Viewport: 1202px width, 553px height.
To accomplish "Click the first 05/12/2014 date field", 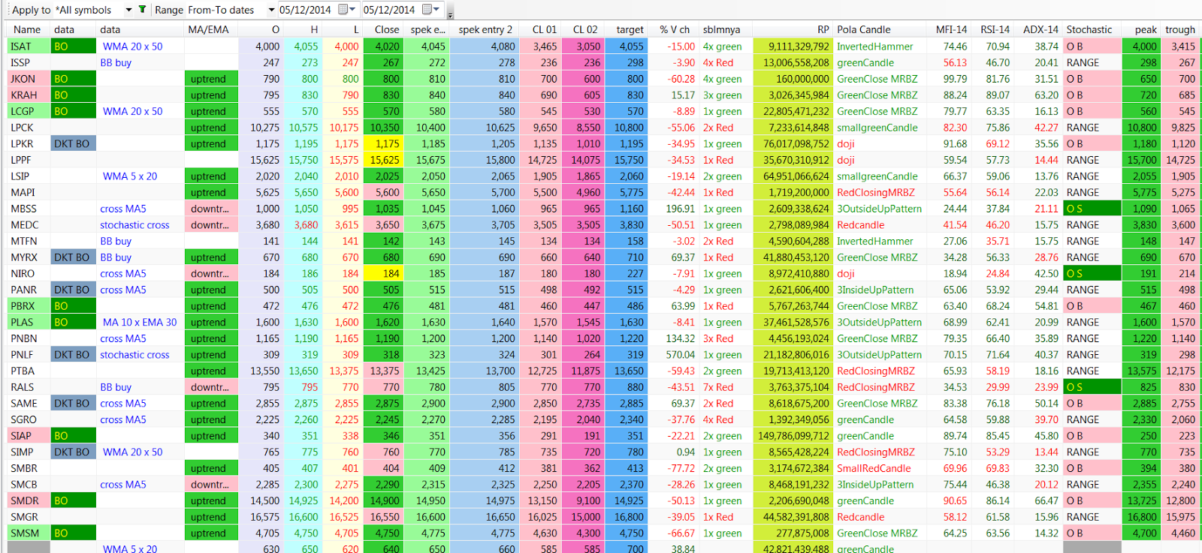I will [305, 10].
